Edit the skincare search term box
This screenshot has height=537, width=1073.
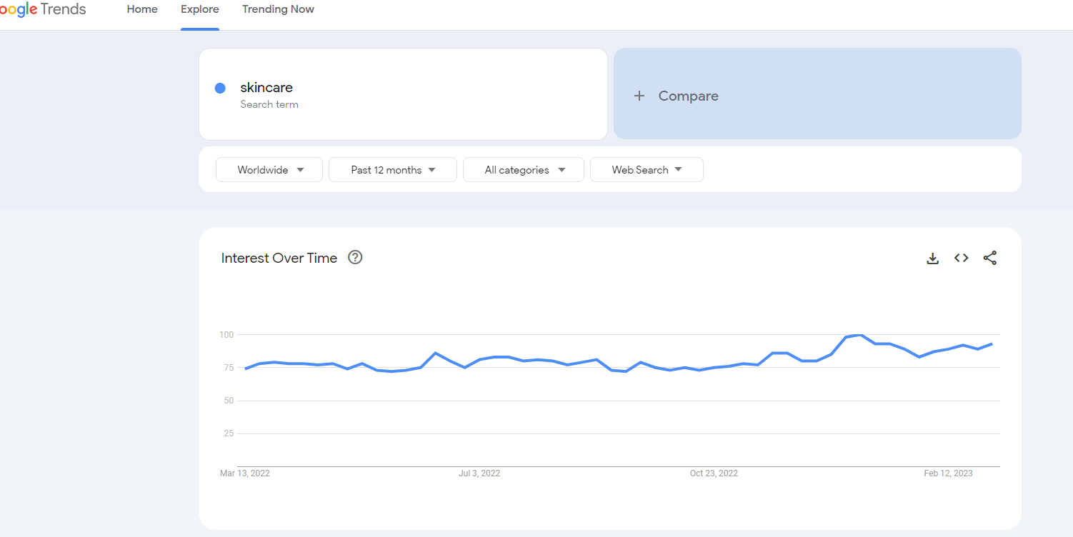pos(403,94)
